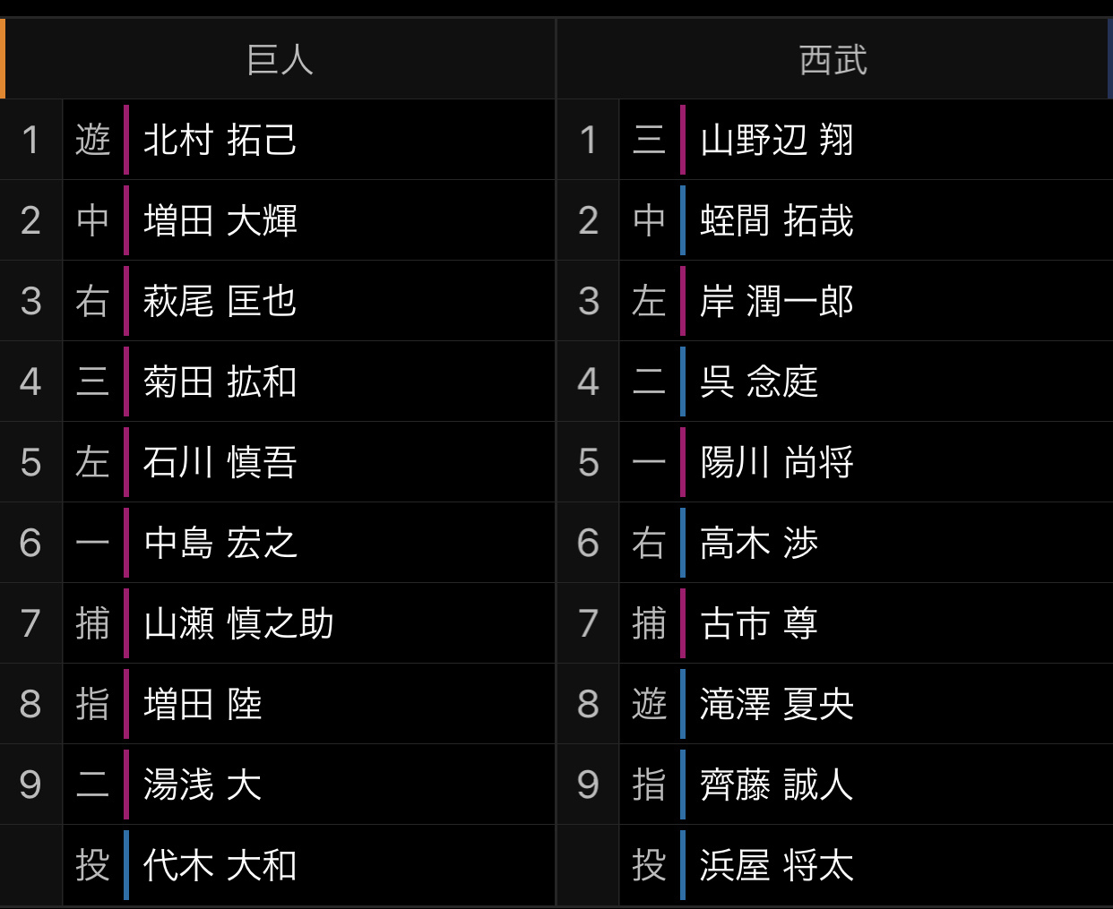Open player 蛭間 拓哉

coord(777,220)
